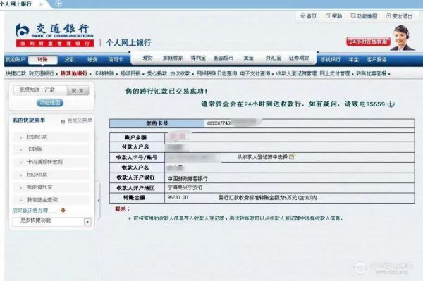Image resolution: width=423 pixels, height=281 pixels.
Task: Open 我的得利宝 shortcut
Action: click(x=39, y=187)
